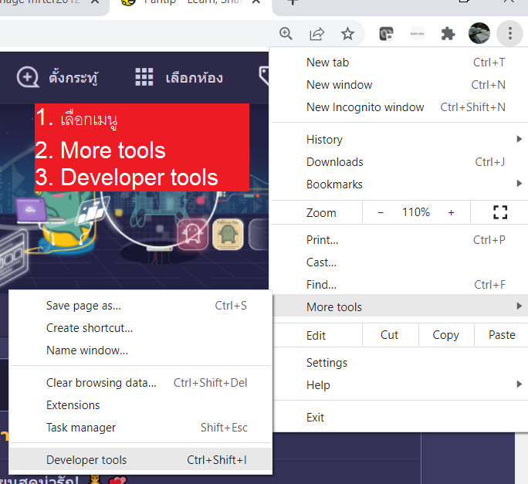Image resolution: width=528 pixels, height=484 pixels.
Task: Open the Extensions puzzle piece icon
Action: (x=448, y=33)
